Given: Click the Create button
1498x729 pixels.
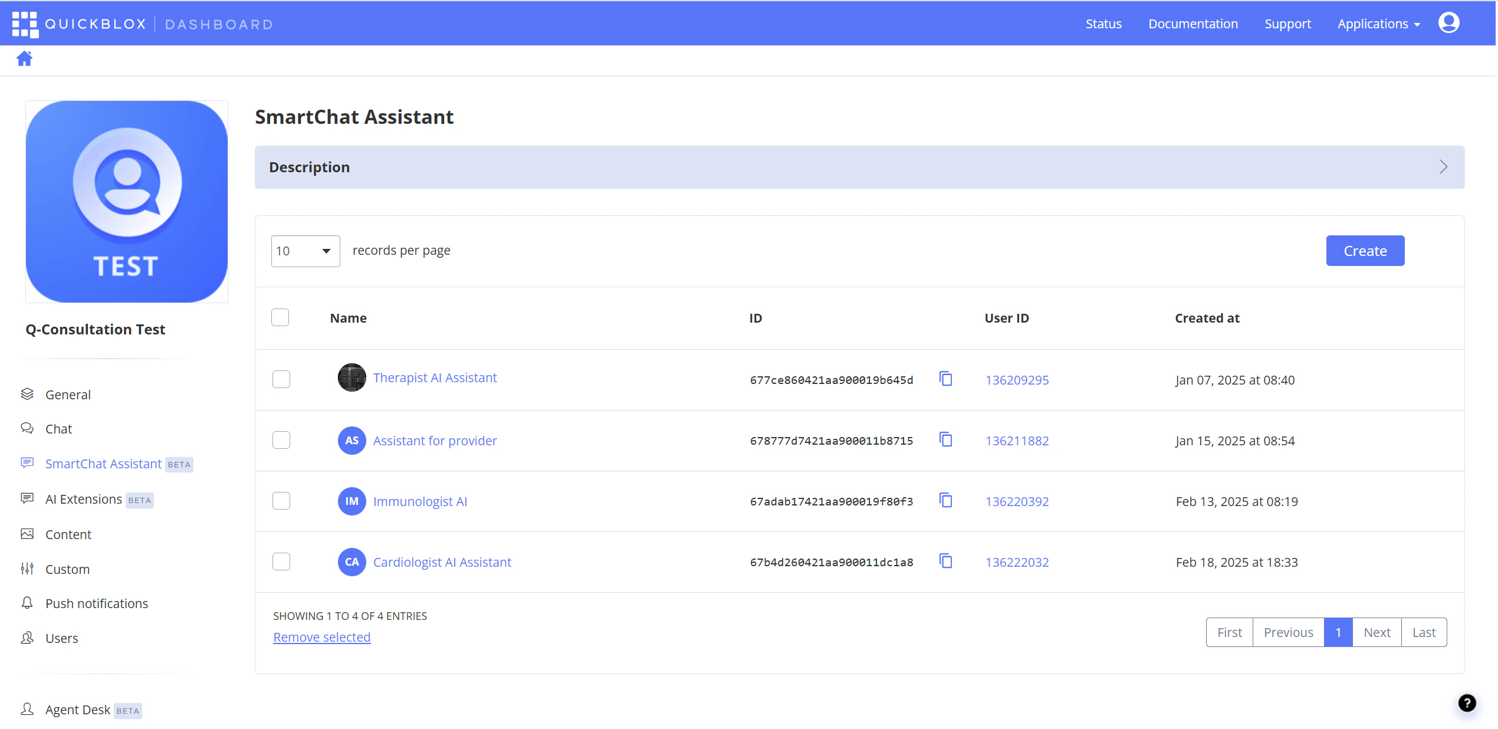Looking at the screenshot, I should coord(1365,251).
